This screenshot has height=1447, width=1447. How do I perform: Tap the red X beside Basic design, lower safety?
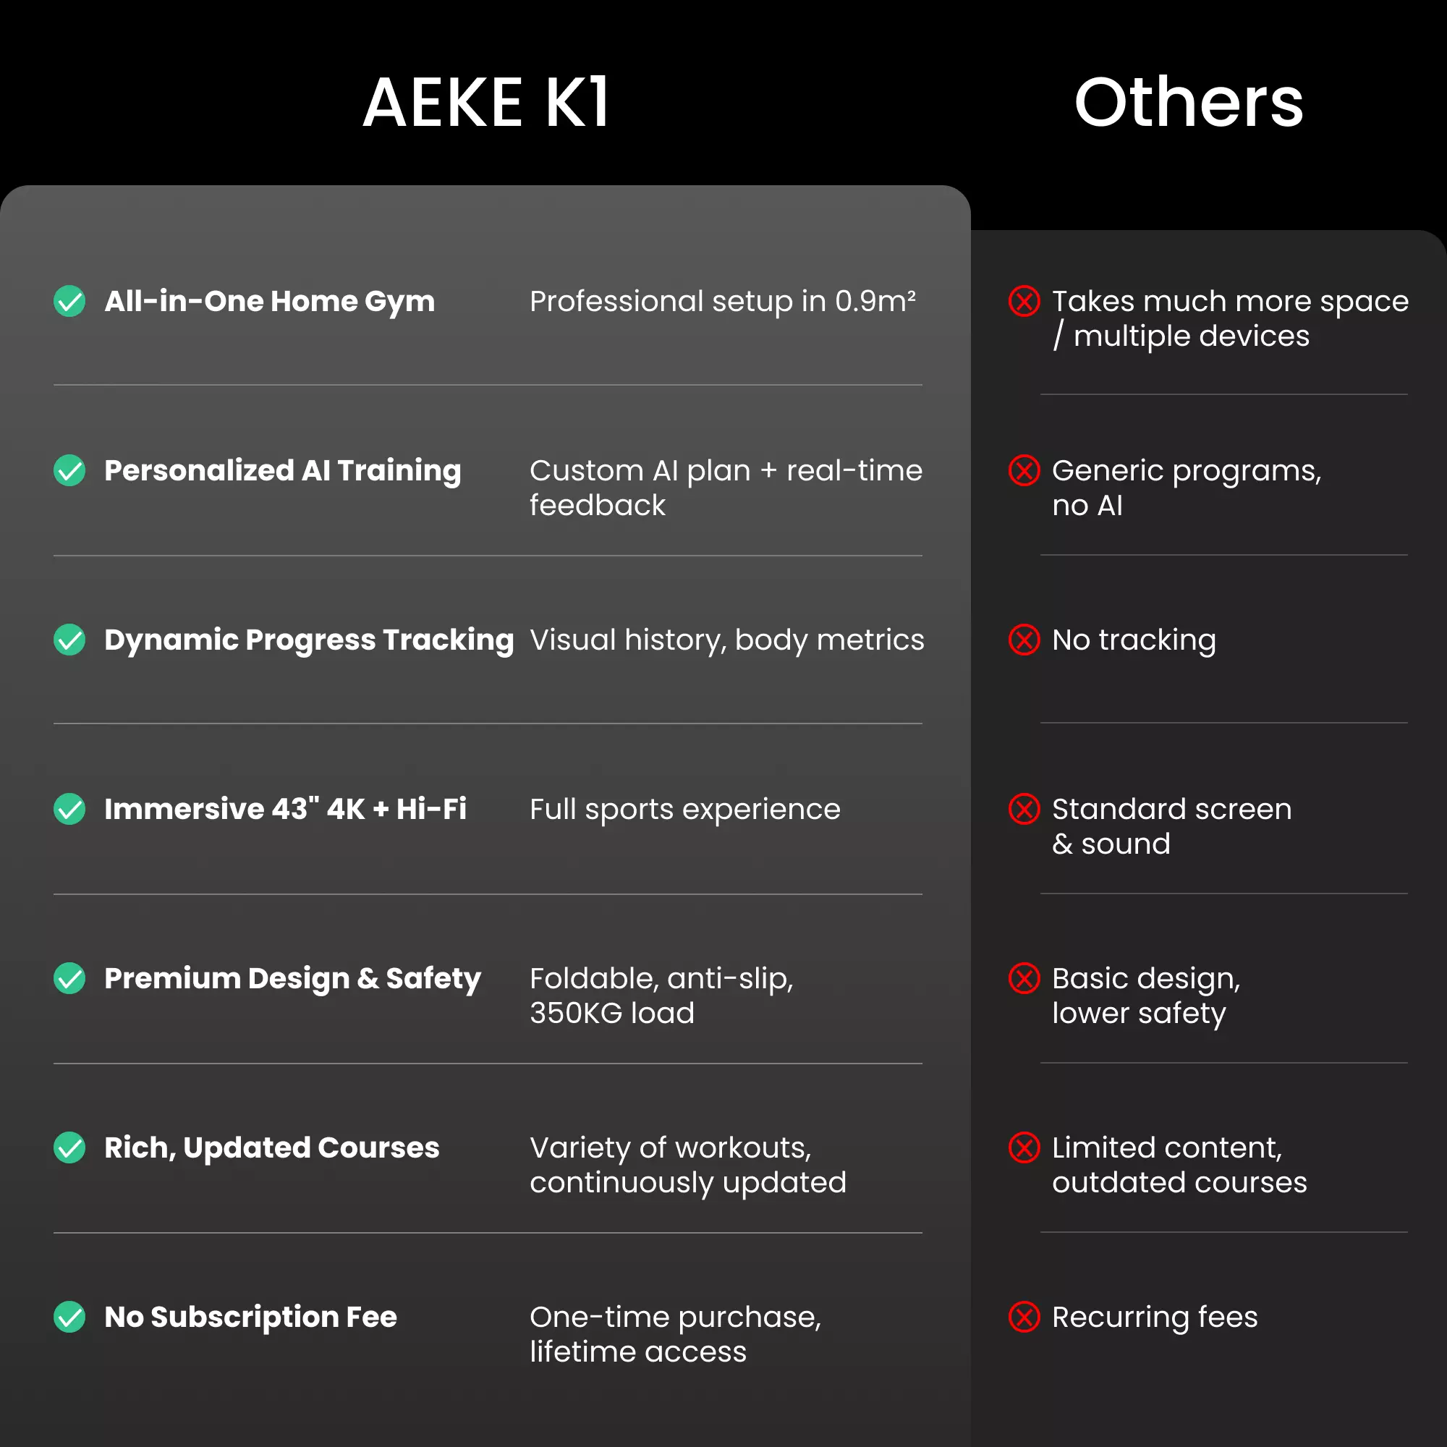(x=1024, y=978)
